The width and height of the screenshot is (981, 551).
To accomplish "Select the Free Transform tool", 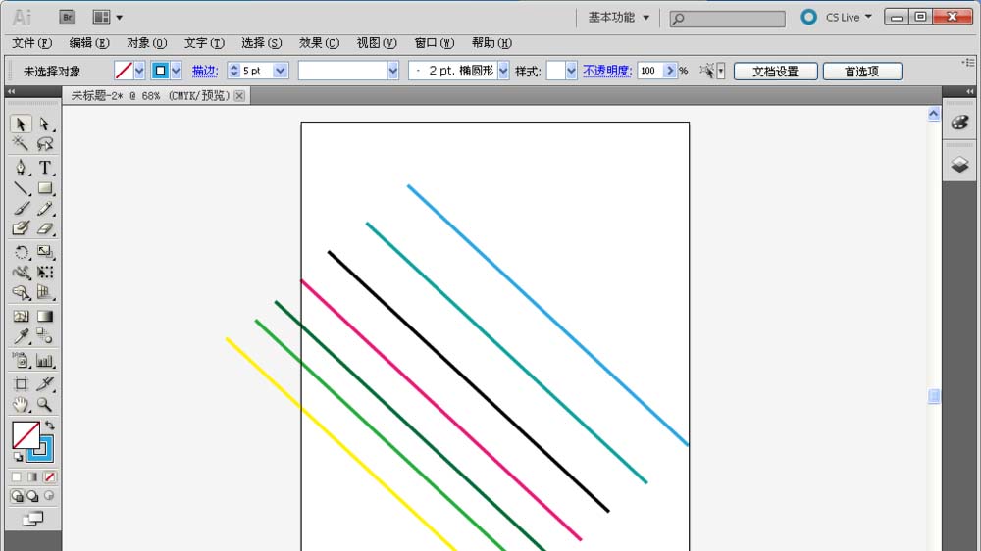I will pos(44,272).
